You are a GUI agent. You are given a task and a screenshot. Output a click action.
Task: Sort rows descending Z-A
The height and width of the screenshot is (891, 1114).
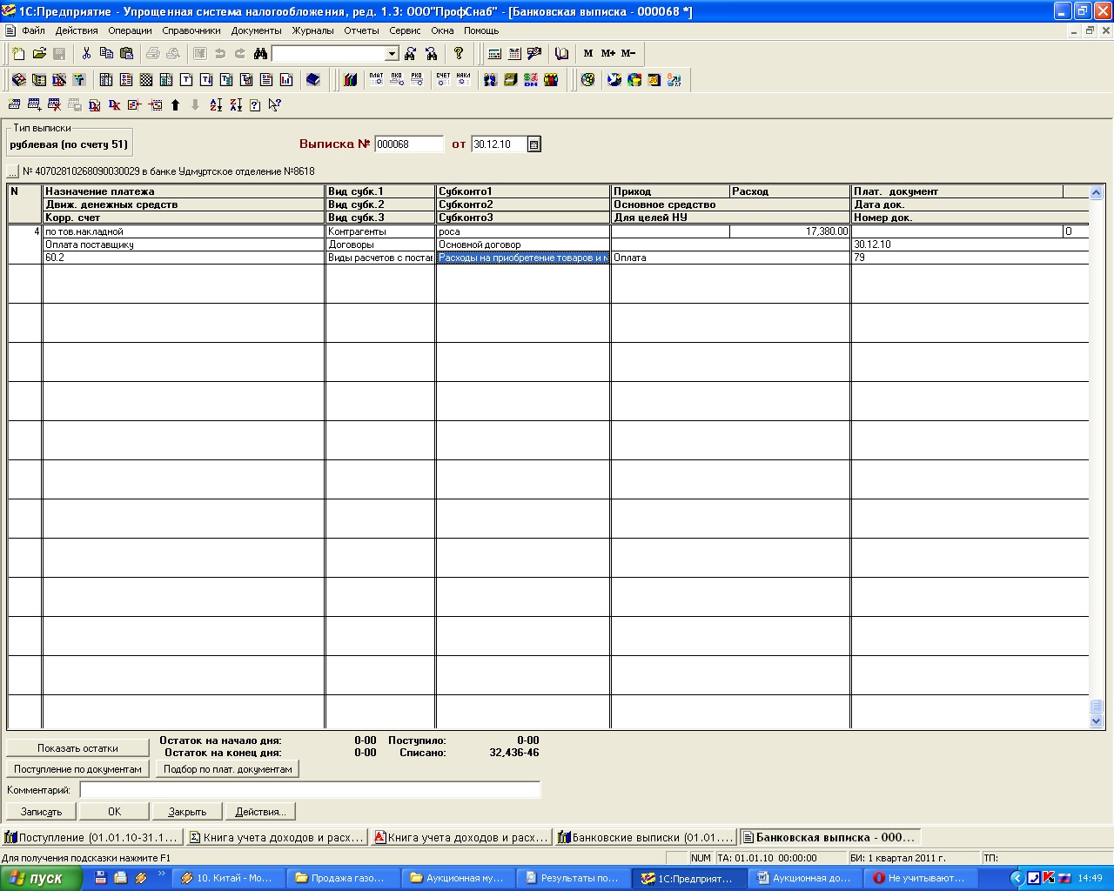pos(236,105)
